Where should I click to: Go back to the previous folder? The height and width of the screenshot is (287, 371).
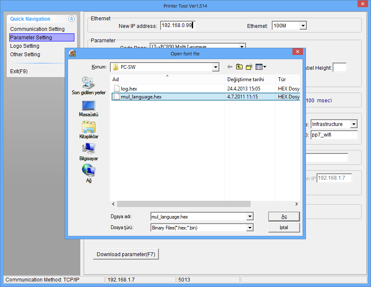(230, 67)
